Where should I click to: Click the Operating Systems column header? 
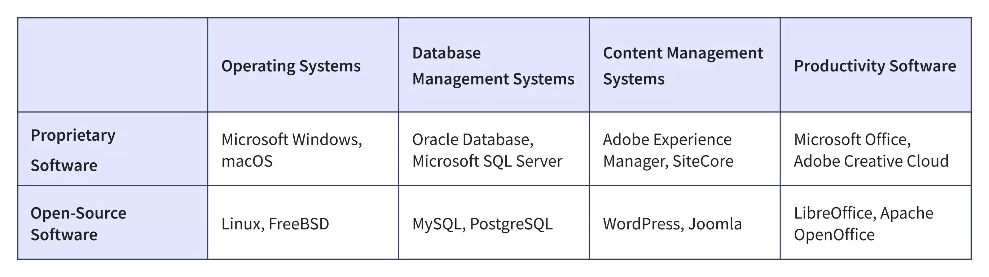point(291,66)
